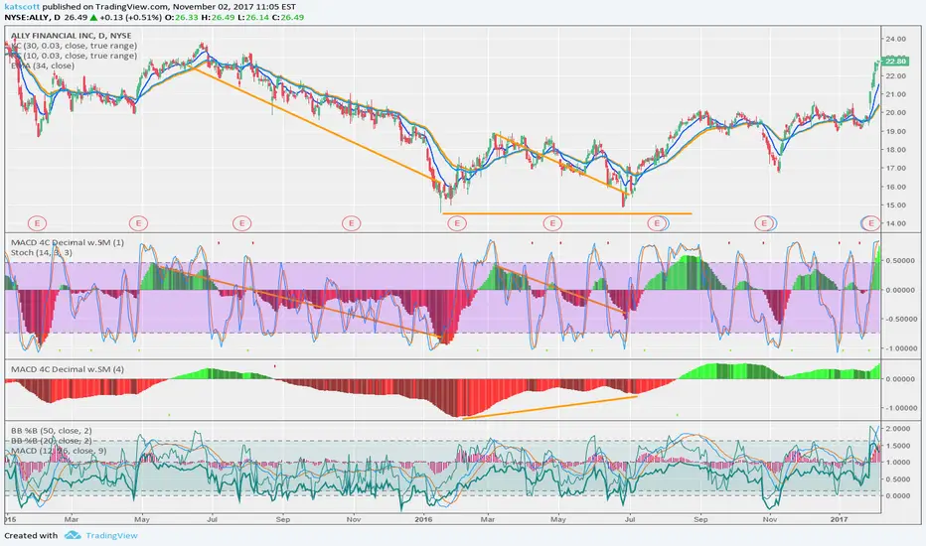The height and width of the screenshot is (546, 926).
Task: Select the 16.00 price axis label
Action: (x=895, y=187)
